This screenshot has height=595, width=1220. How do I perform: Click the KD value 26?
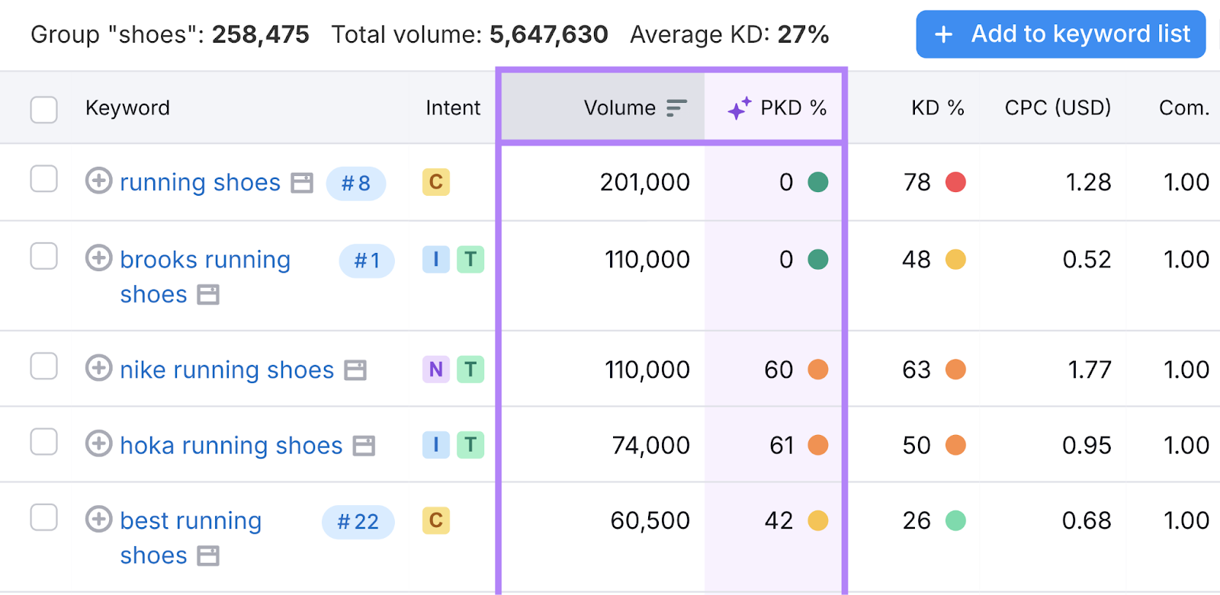pos(917,520)
